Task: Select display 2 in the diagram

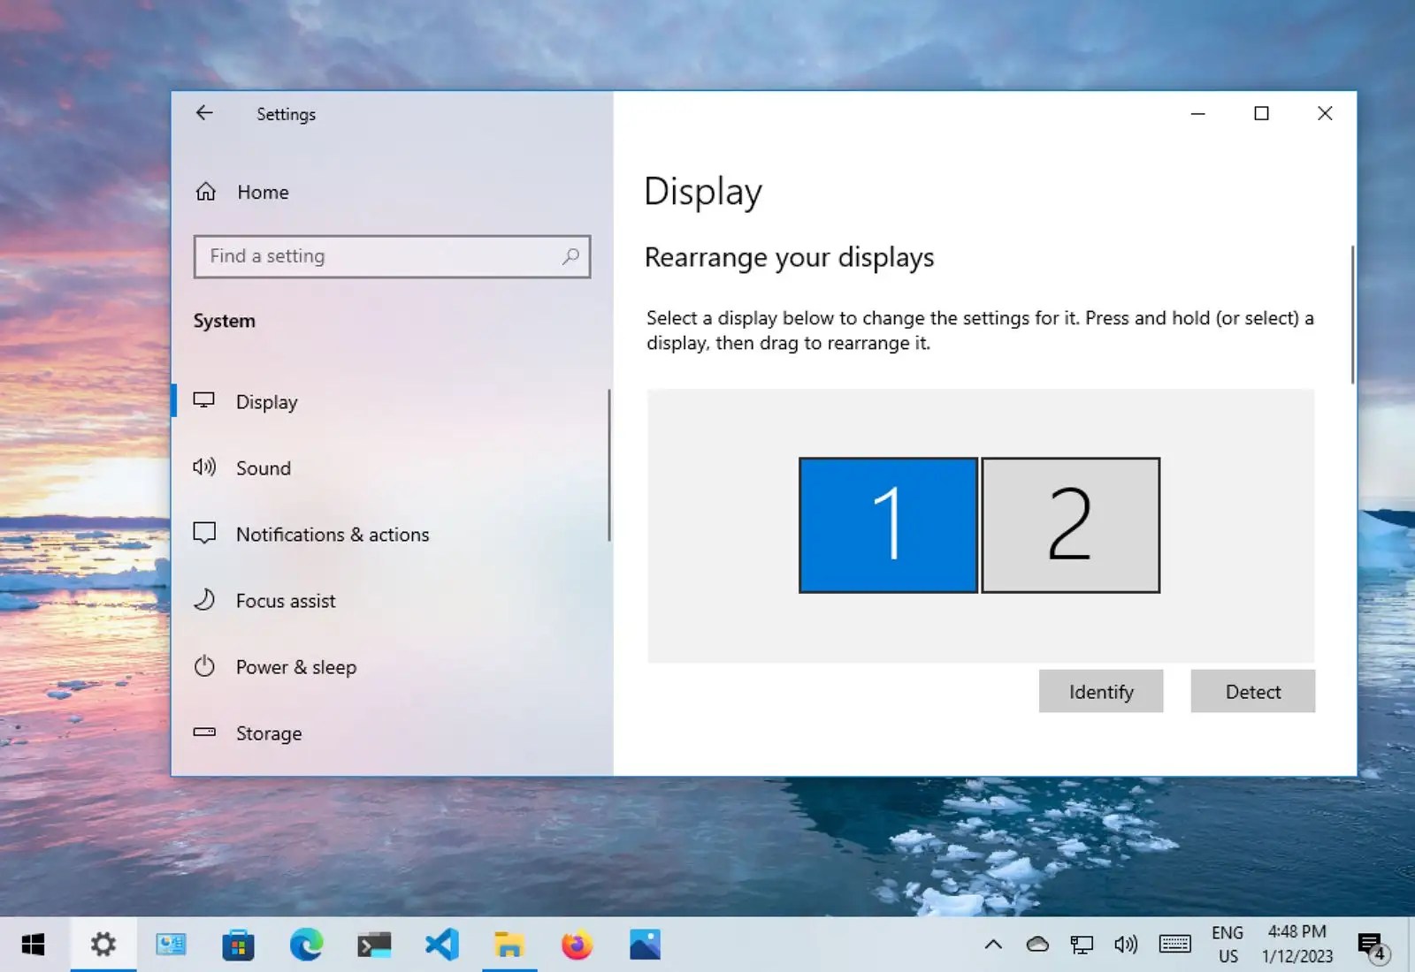Action: click(x=1070, y=525)
